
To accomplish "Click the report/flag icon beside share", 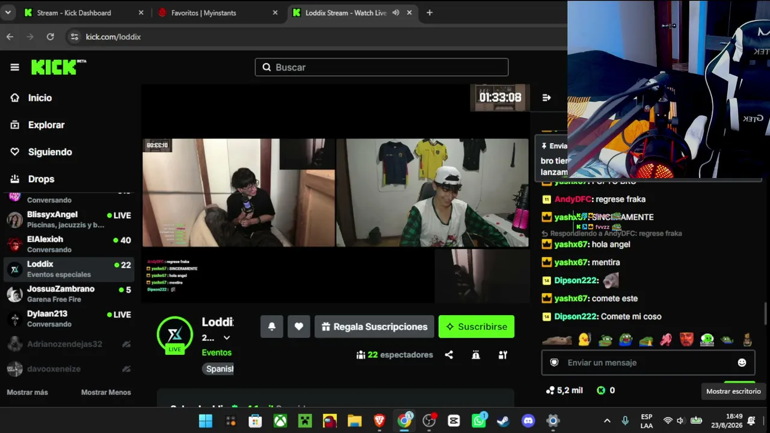I will [x=476, y=355].
